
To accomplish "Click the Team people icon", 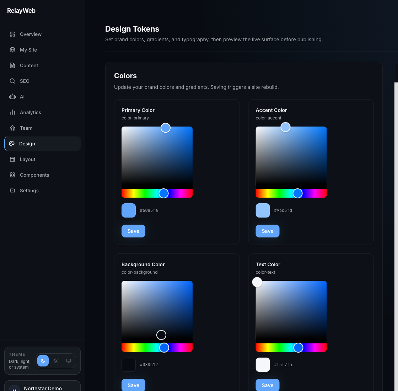I will pyautogui.click(x=12, y=128).
